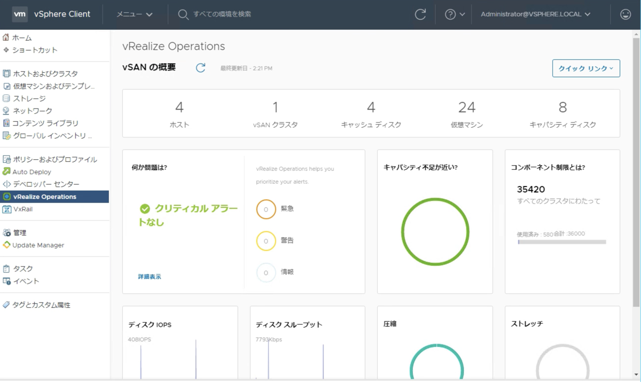Click the ディスク スループット chart
Image resolution: width=641 pixels, height=382 pixels.
click(308, 358)
